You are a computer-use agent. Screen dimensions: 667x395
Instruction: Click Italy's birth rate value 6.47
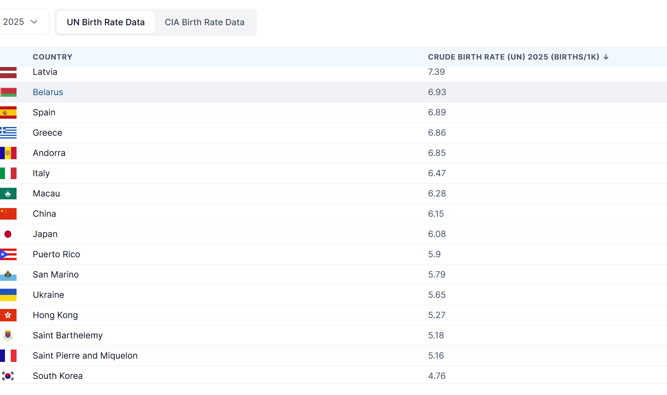tap(437, 173)
